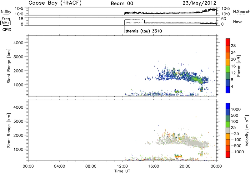The width and height of the screenshot is (250, 173).
Task: Select the "Time UT" axis title
Action: [122, 171]
